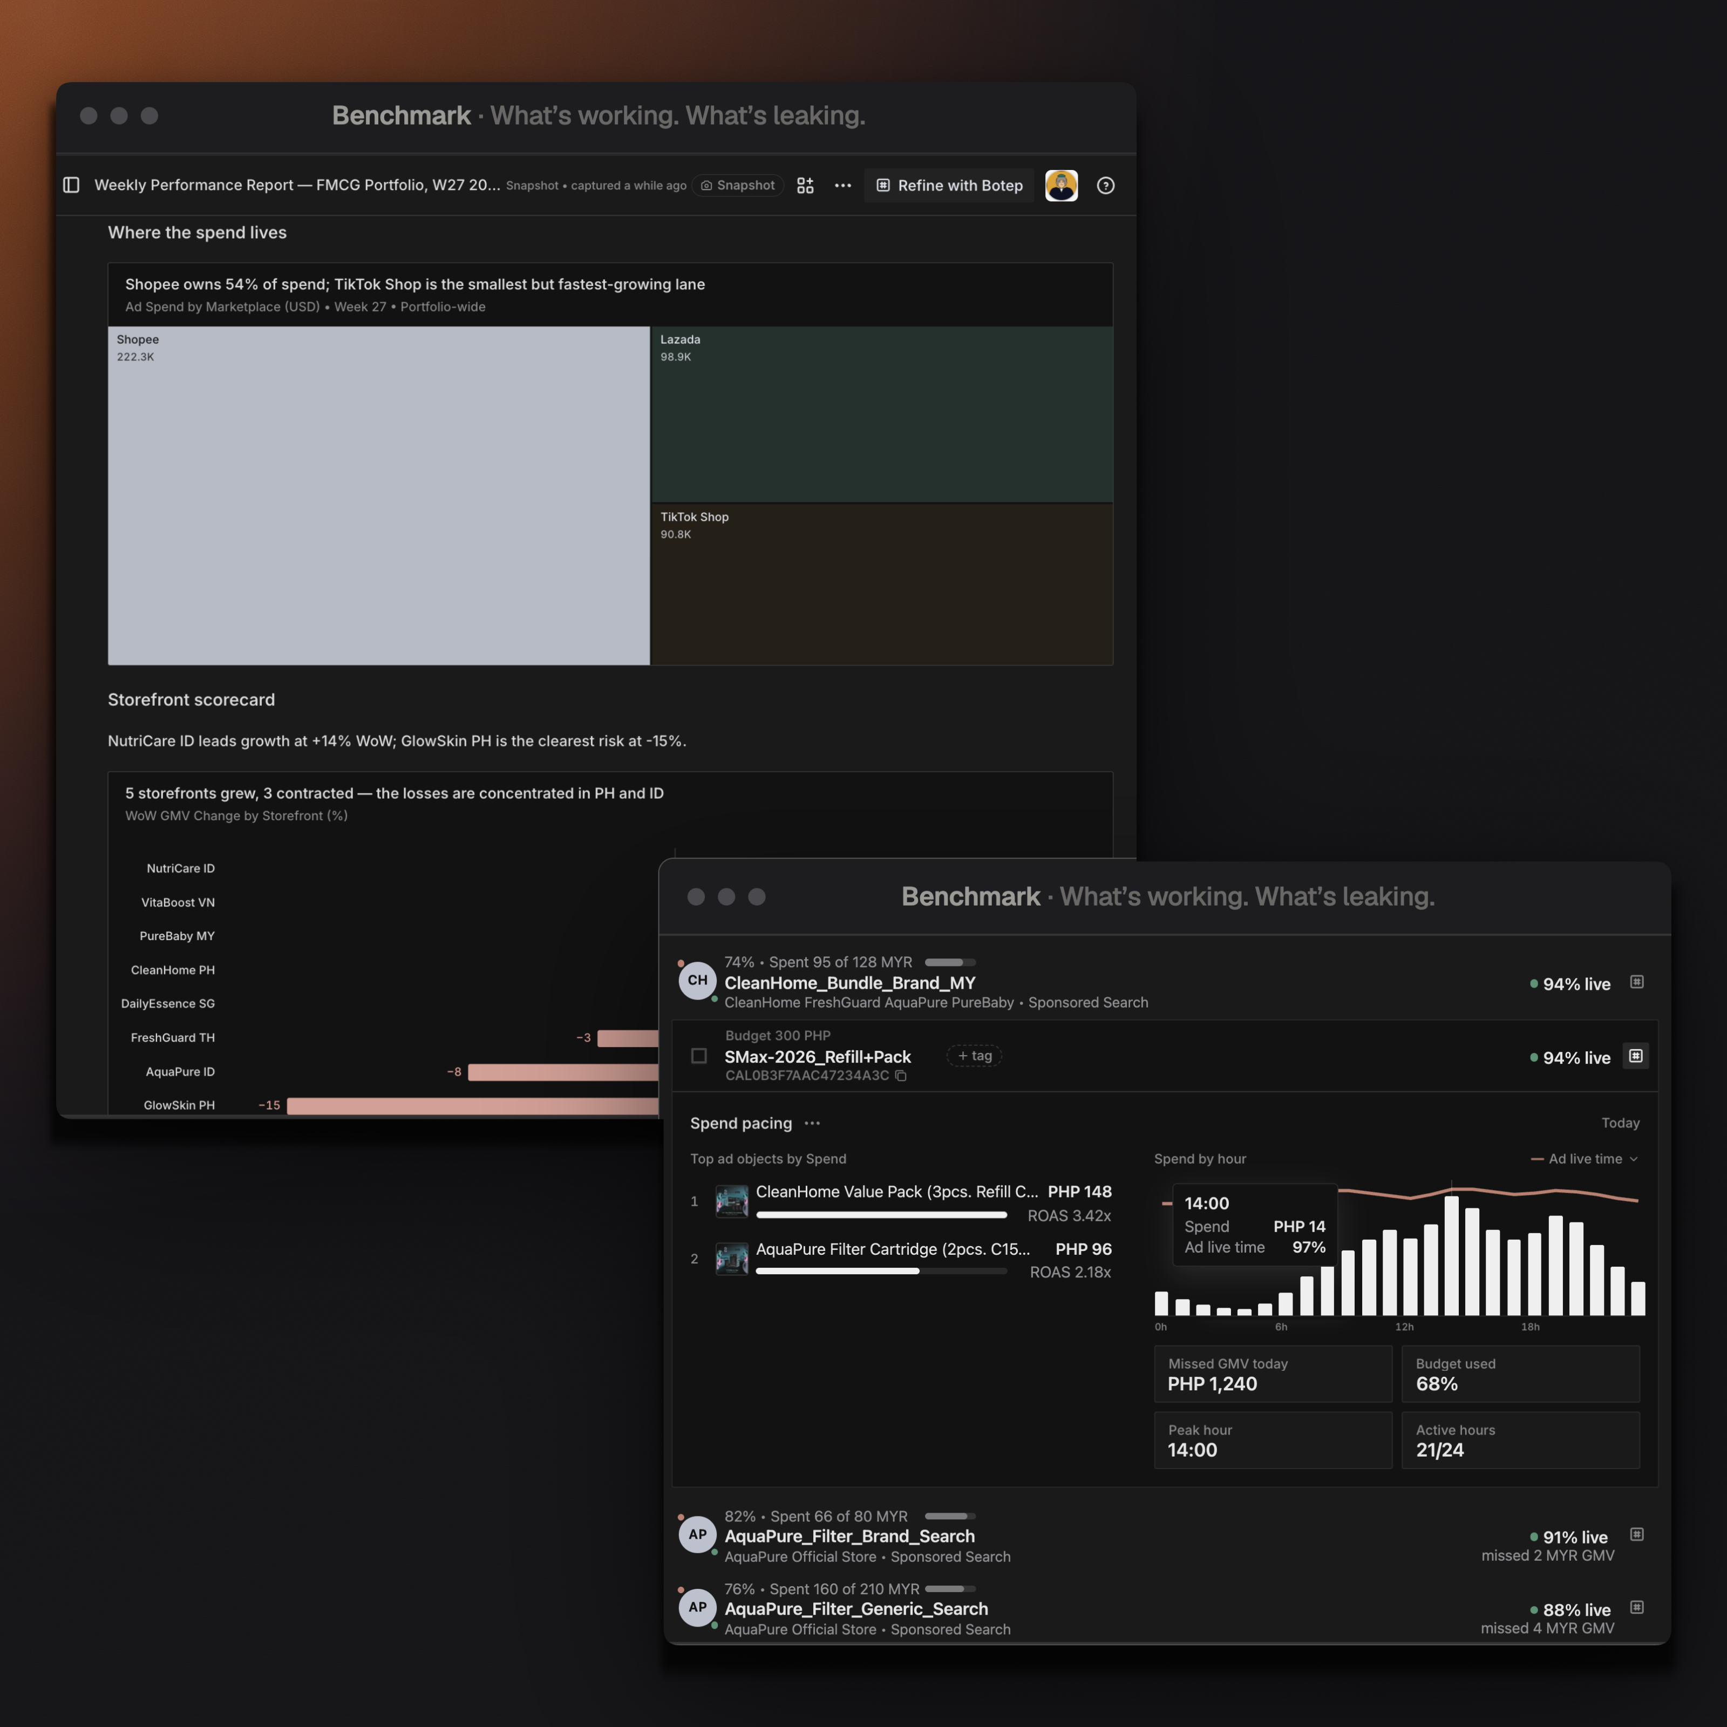Click the ROAS 2.18x value

click(x=1070, y=1272)
